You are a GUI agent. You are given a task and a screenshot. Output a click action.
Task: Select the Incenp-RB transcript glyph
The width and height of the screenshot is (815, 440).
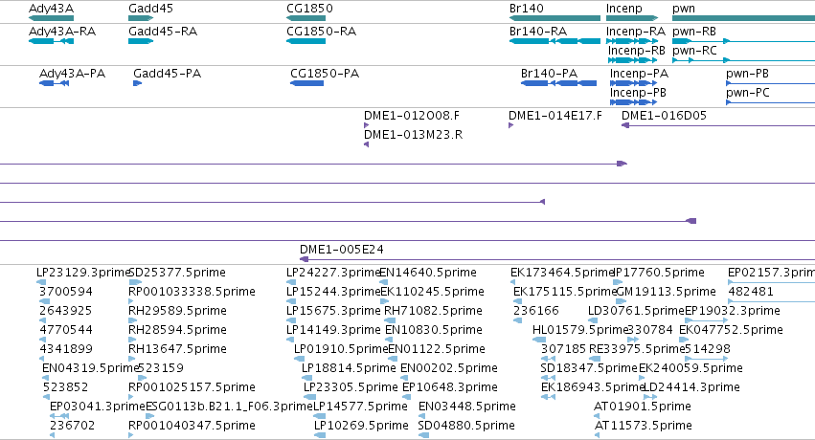(x=633, y=60)
